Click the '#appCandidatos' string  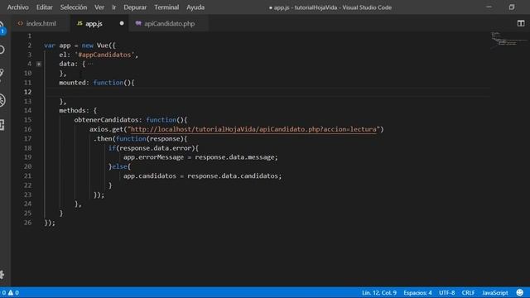104,55
